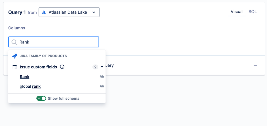Click the Ab type icon for Rank
Image resolution: width=267 pixels, height=126 pixels.
(x=102, y=77)
